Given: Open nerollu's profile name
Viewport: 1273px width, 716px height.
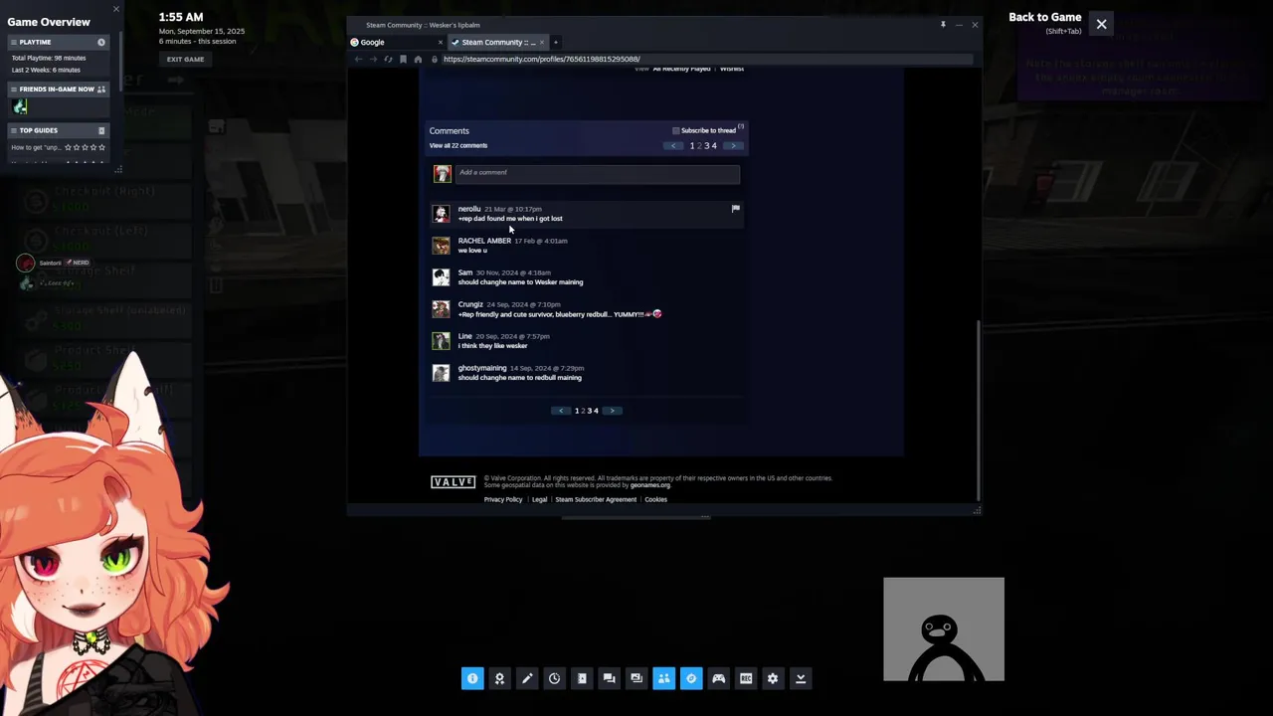Looking at the screenshot, I should click(x=469, y=209).
